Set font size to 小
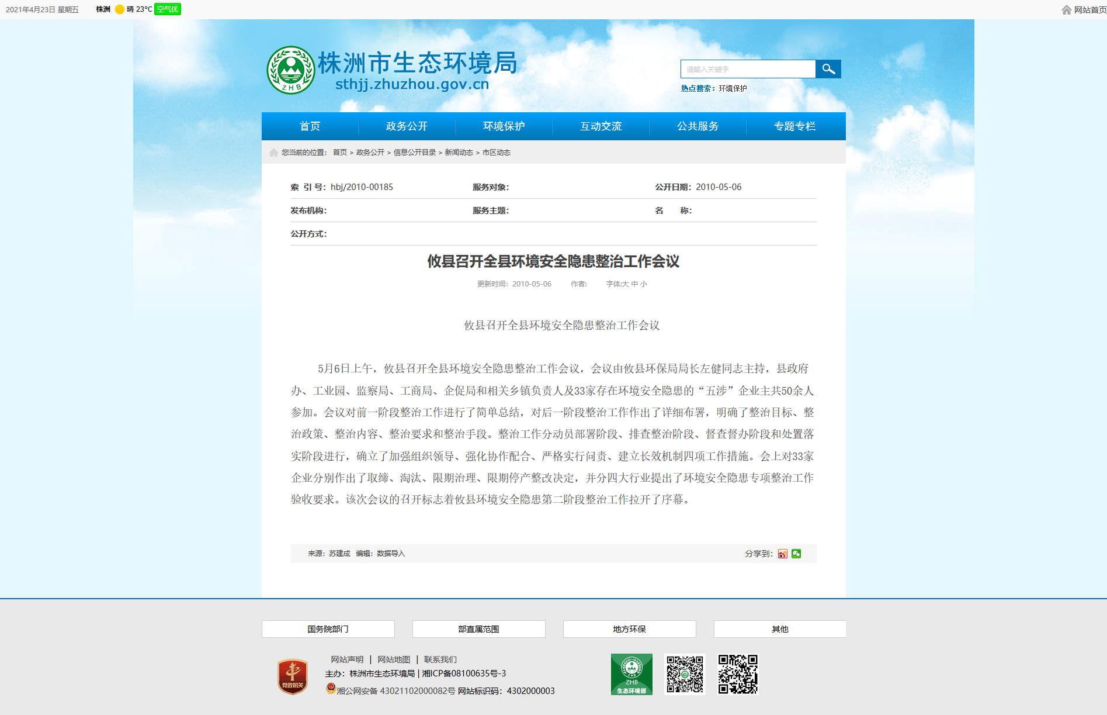 pos(644,284)
